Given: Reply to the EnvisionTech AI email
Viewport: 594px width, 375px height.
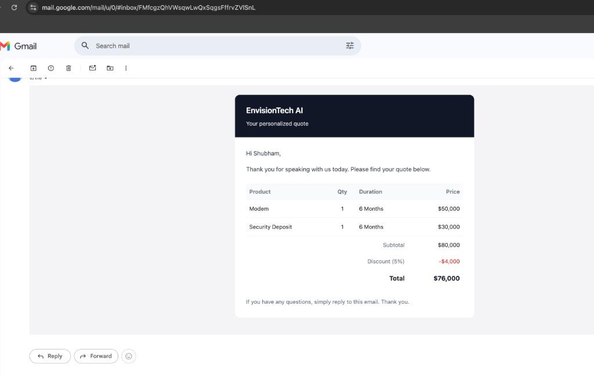Looking at the screenshot, I should (x=50, y=356).
